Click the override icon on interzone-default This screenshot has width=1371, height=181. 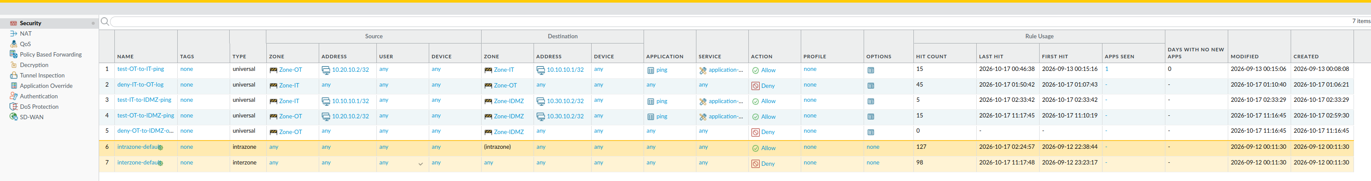[x=160, y=164]
